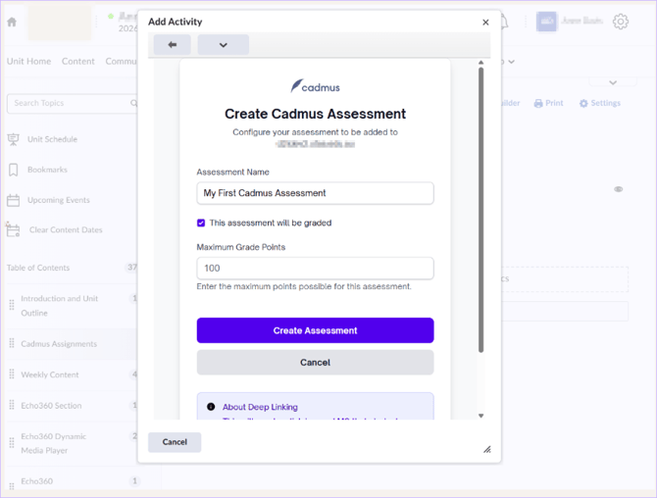
Task: Click the Bookmarks icon
Action: pyautogui.click(x=14, y=170)
